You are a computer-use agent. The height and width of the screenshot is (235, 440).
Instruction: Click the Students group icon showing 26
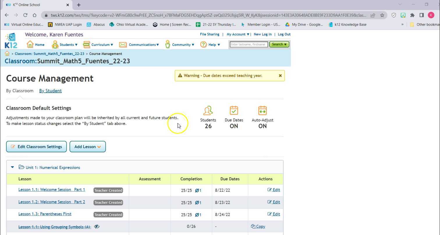click(208, 111)
